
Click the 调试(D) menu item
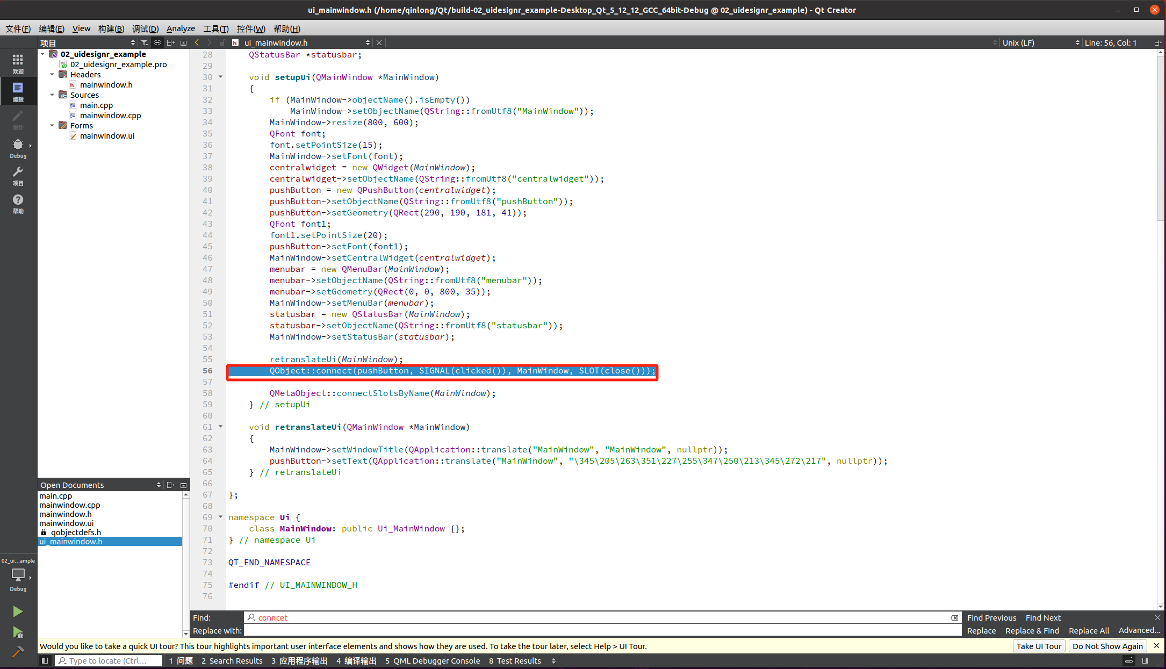pyautogui.click(x=144, y=29)
